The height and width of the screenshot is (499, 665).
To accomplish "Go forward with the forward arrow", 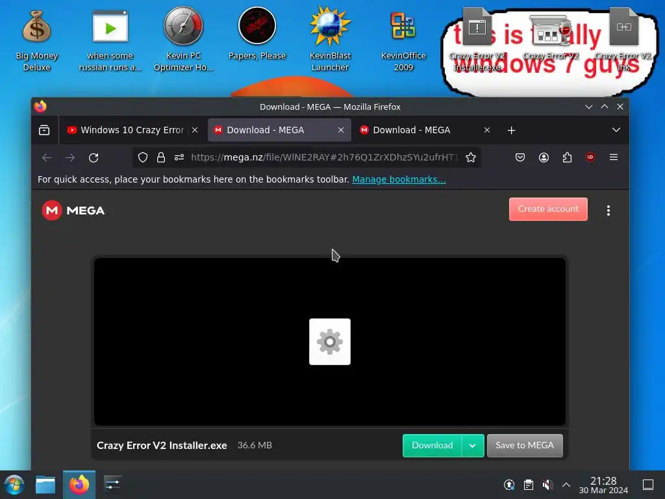I will [70, 158].
